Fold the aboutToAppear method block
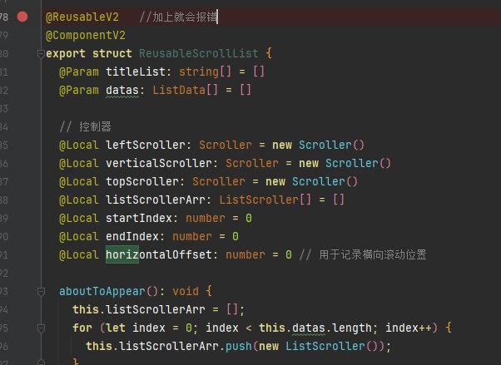 (x=39, y=292)
